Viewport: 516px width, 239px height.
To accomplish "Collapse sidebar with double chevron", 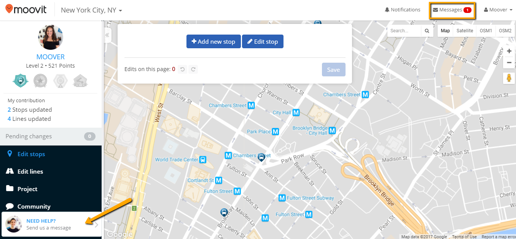I will click(107, 35).
